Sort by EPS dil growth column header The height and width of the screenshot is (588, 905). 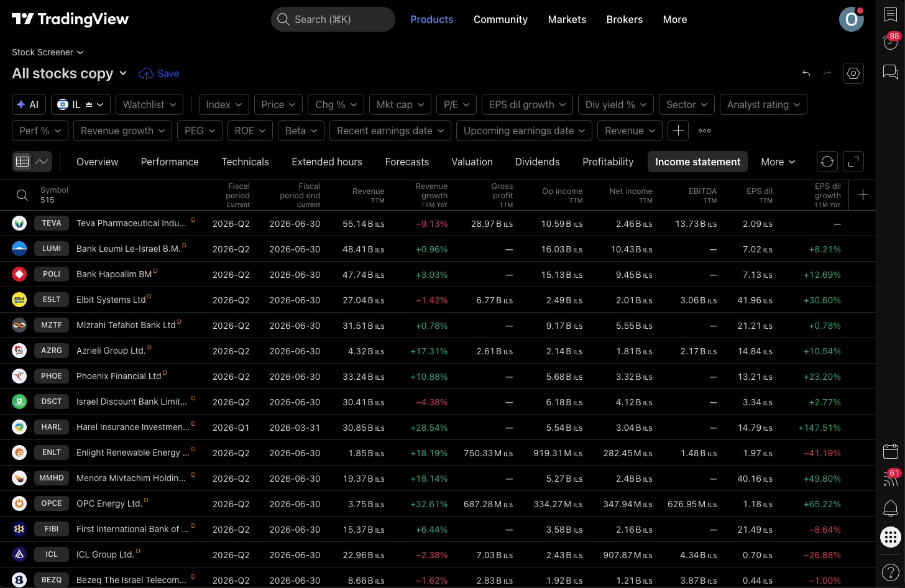(827, 195)
